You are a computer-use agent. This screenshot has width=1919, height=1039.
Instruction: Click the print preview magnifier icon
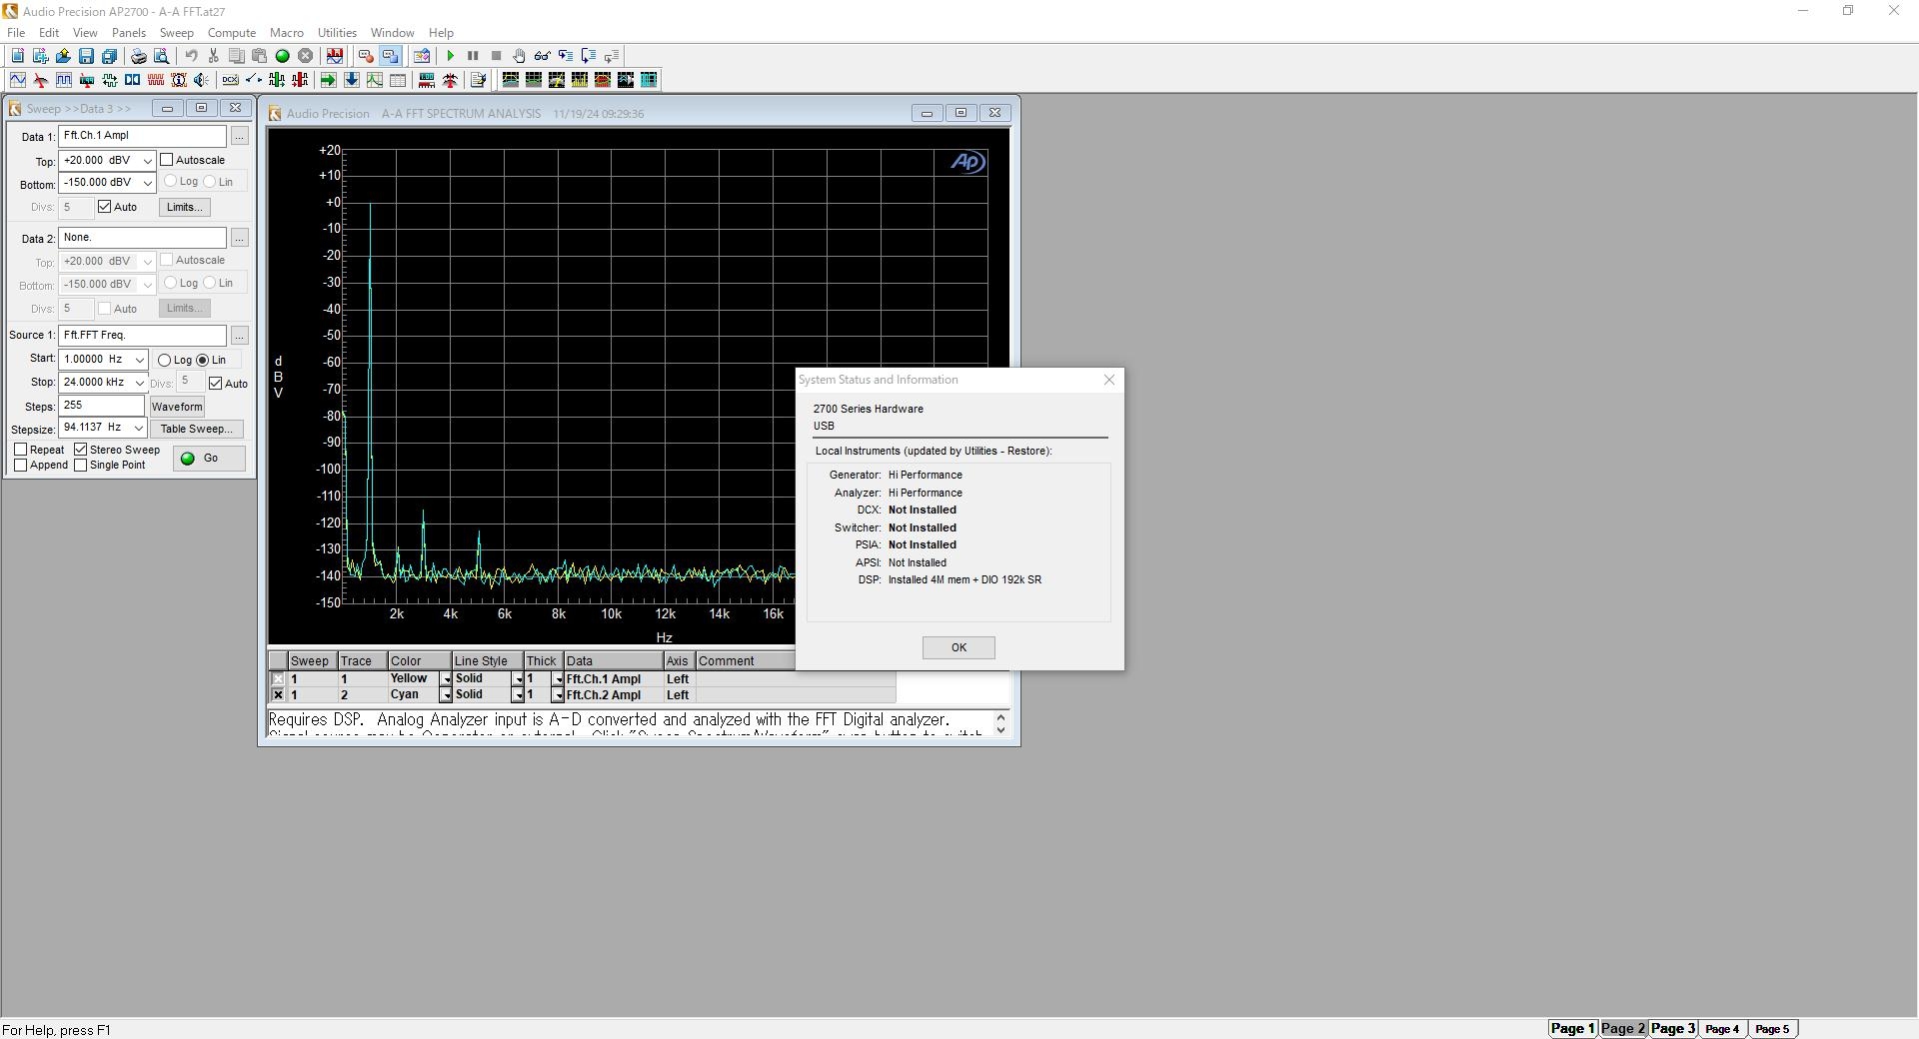161,56
